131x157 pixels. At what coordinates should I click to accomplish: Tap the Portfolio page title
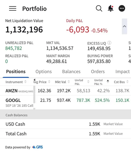[34, 8]
